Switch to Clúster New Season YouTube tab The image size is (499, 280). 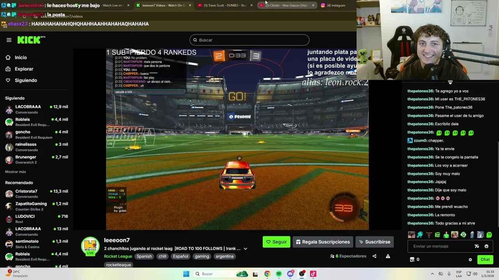[x=287, y=5]
